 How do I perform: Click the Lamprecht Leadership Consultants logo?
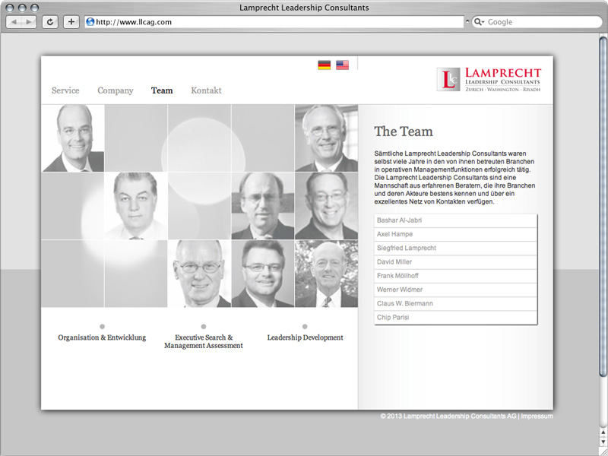(489, 79)
